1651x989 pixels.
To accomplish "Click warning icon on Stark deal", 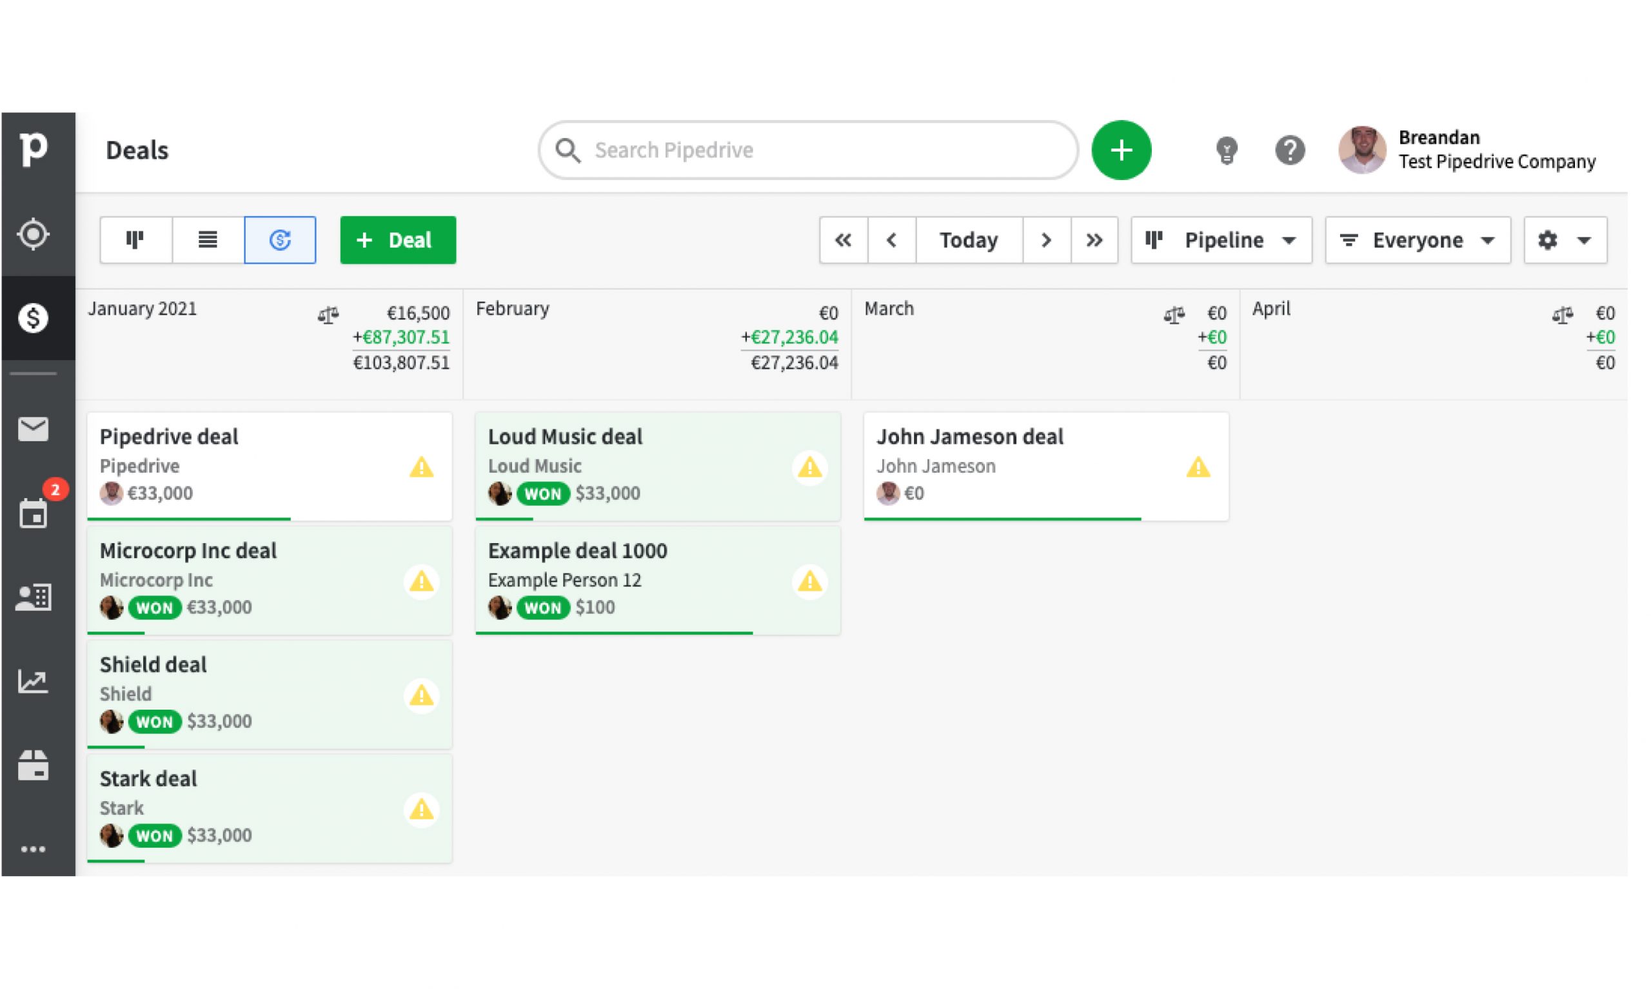I will [x=421, y=809].
